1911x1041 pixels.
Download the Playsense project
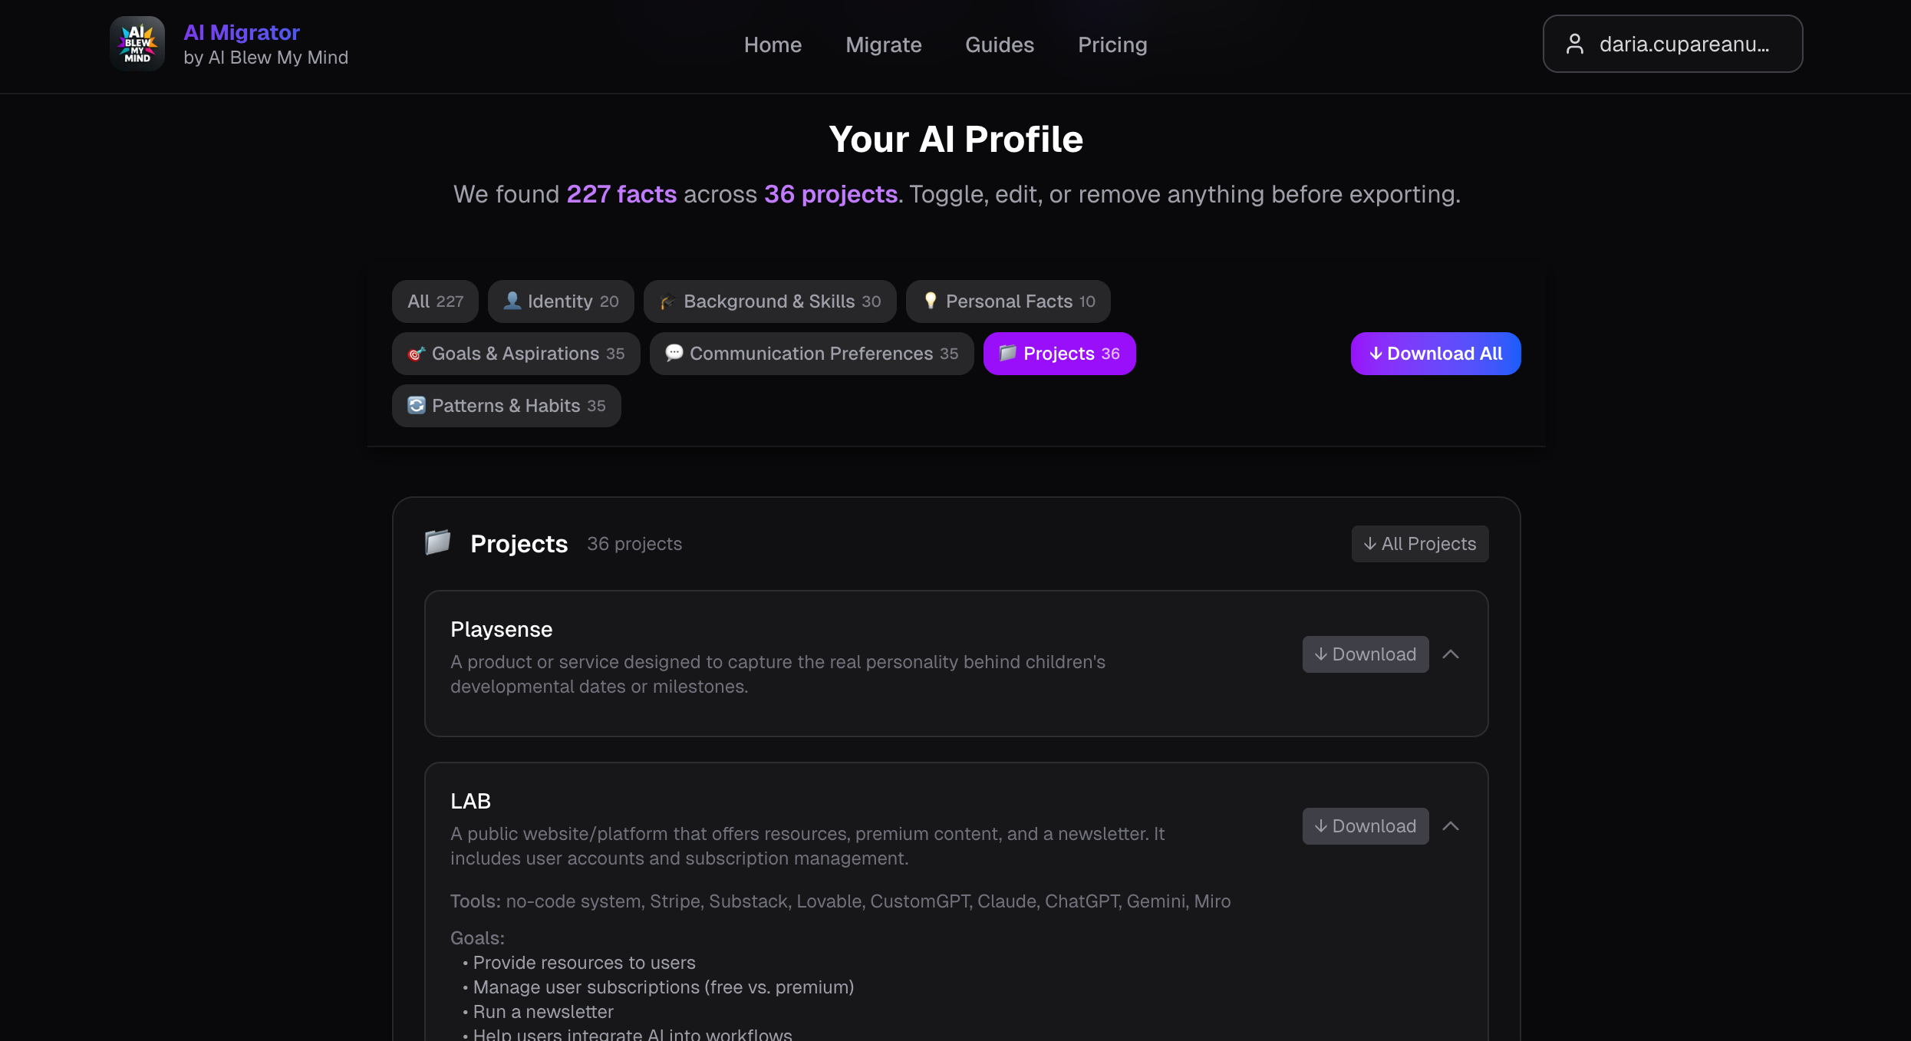(x=1365, y=654)
